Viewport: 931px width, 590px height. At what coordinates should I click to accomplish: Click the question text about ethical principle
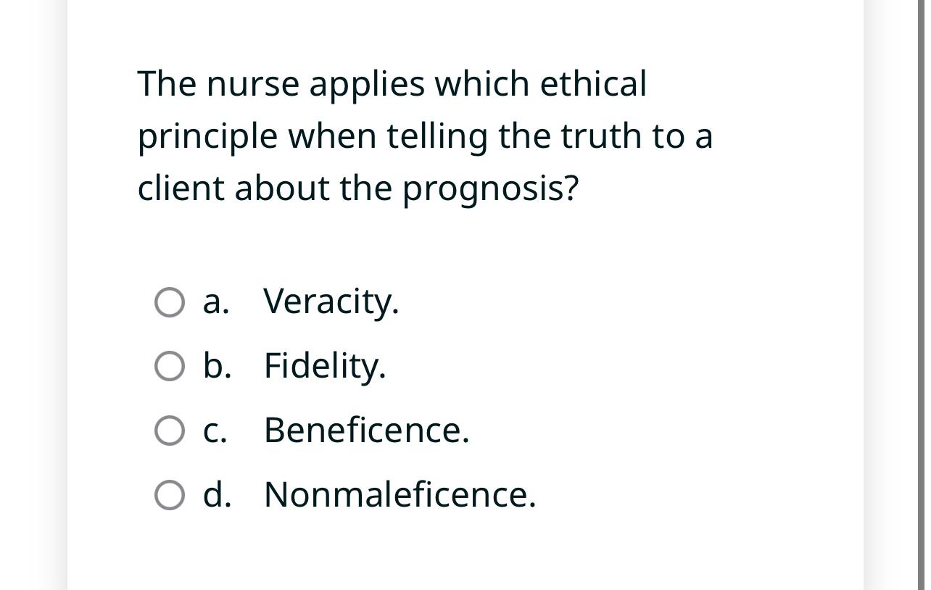425,136
